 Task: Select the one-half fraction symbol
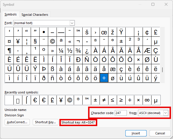[x=70, y=50]
